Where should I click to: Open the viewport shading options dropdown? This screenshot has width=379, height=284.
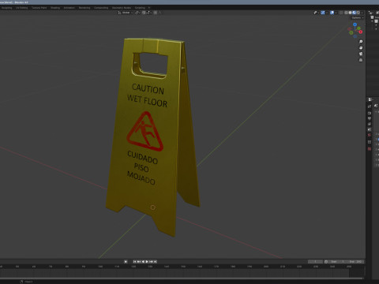[362, 13]
